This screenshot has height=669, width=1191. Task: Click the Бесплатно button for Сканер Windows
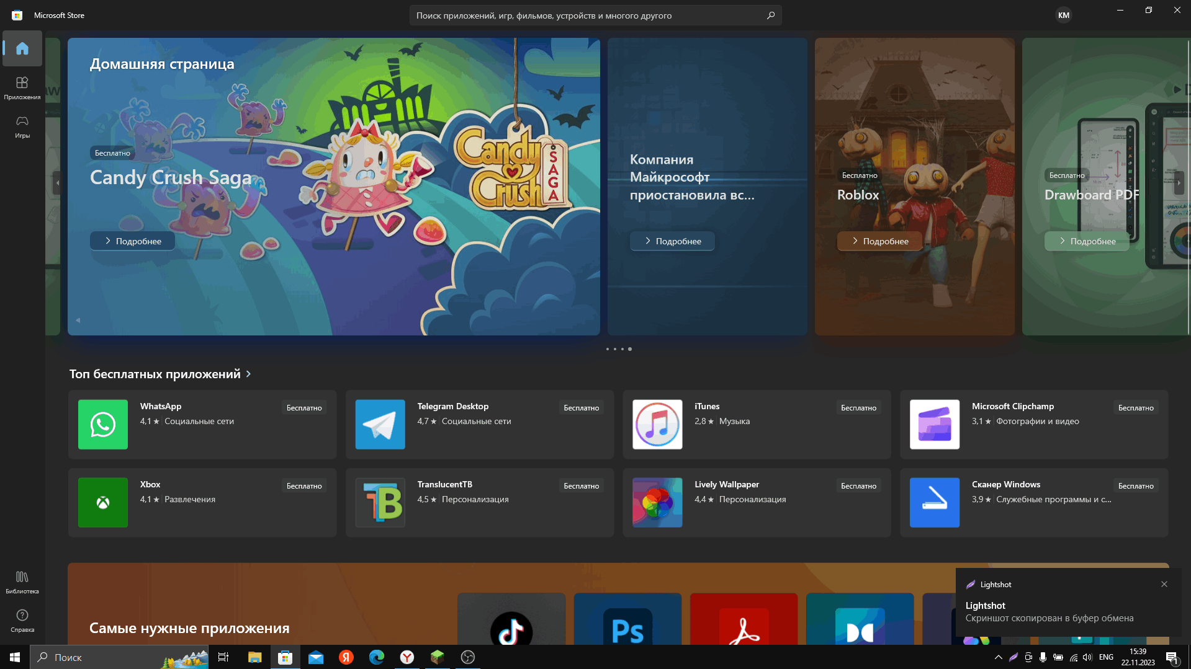tap(1136, 486)
